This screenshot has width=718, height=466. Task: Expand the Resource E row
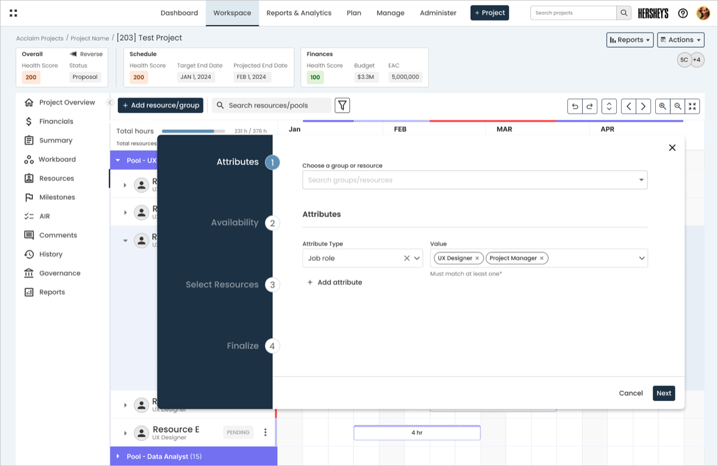pyautogui.click(x=125, y=433)
